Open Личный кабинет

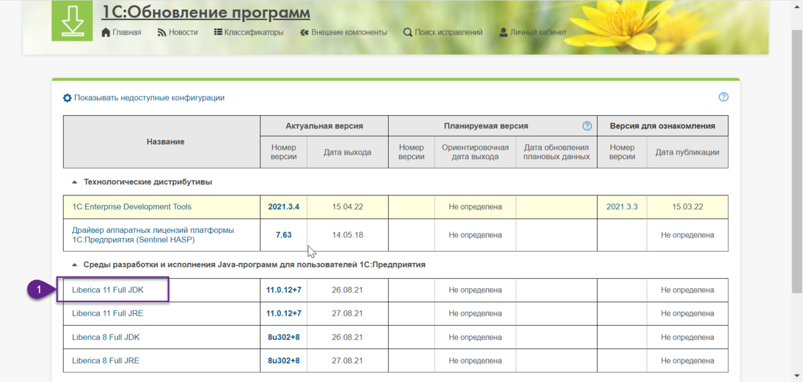[x=533, y=32]
